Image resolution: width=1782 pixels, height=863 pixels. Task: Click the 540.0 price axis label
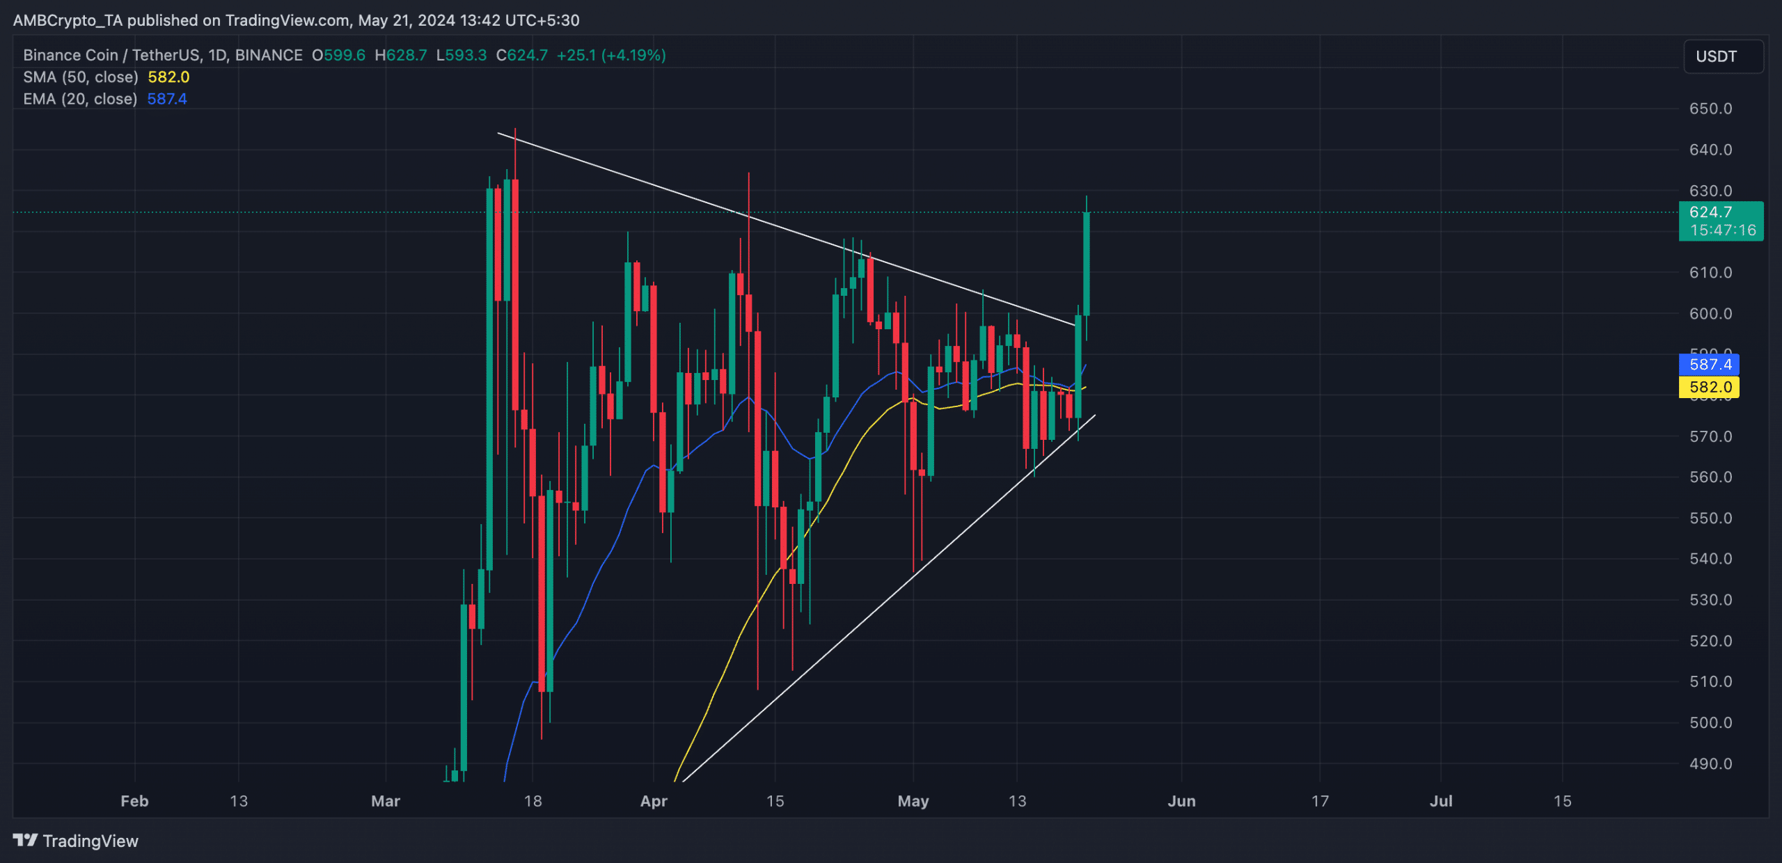(x=1710, y=558)
